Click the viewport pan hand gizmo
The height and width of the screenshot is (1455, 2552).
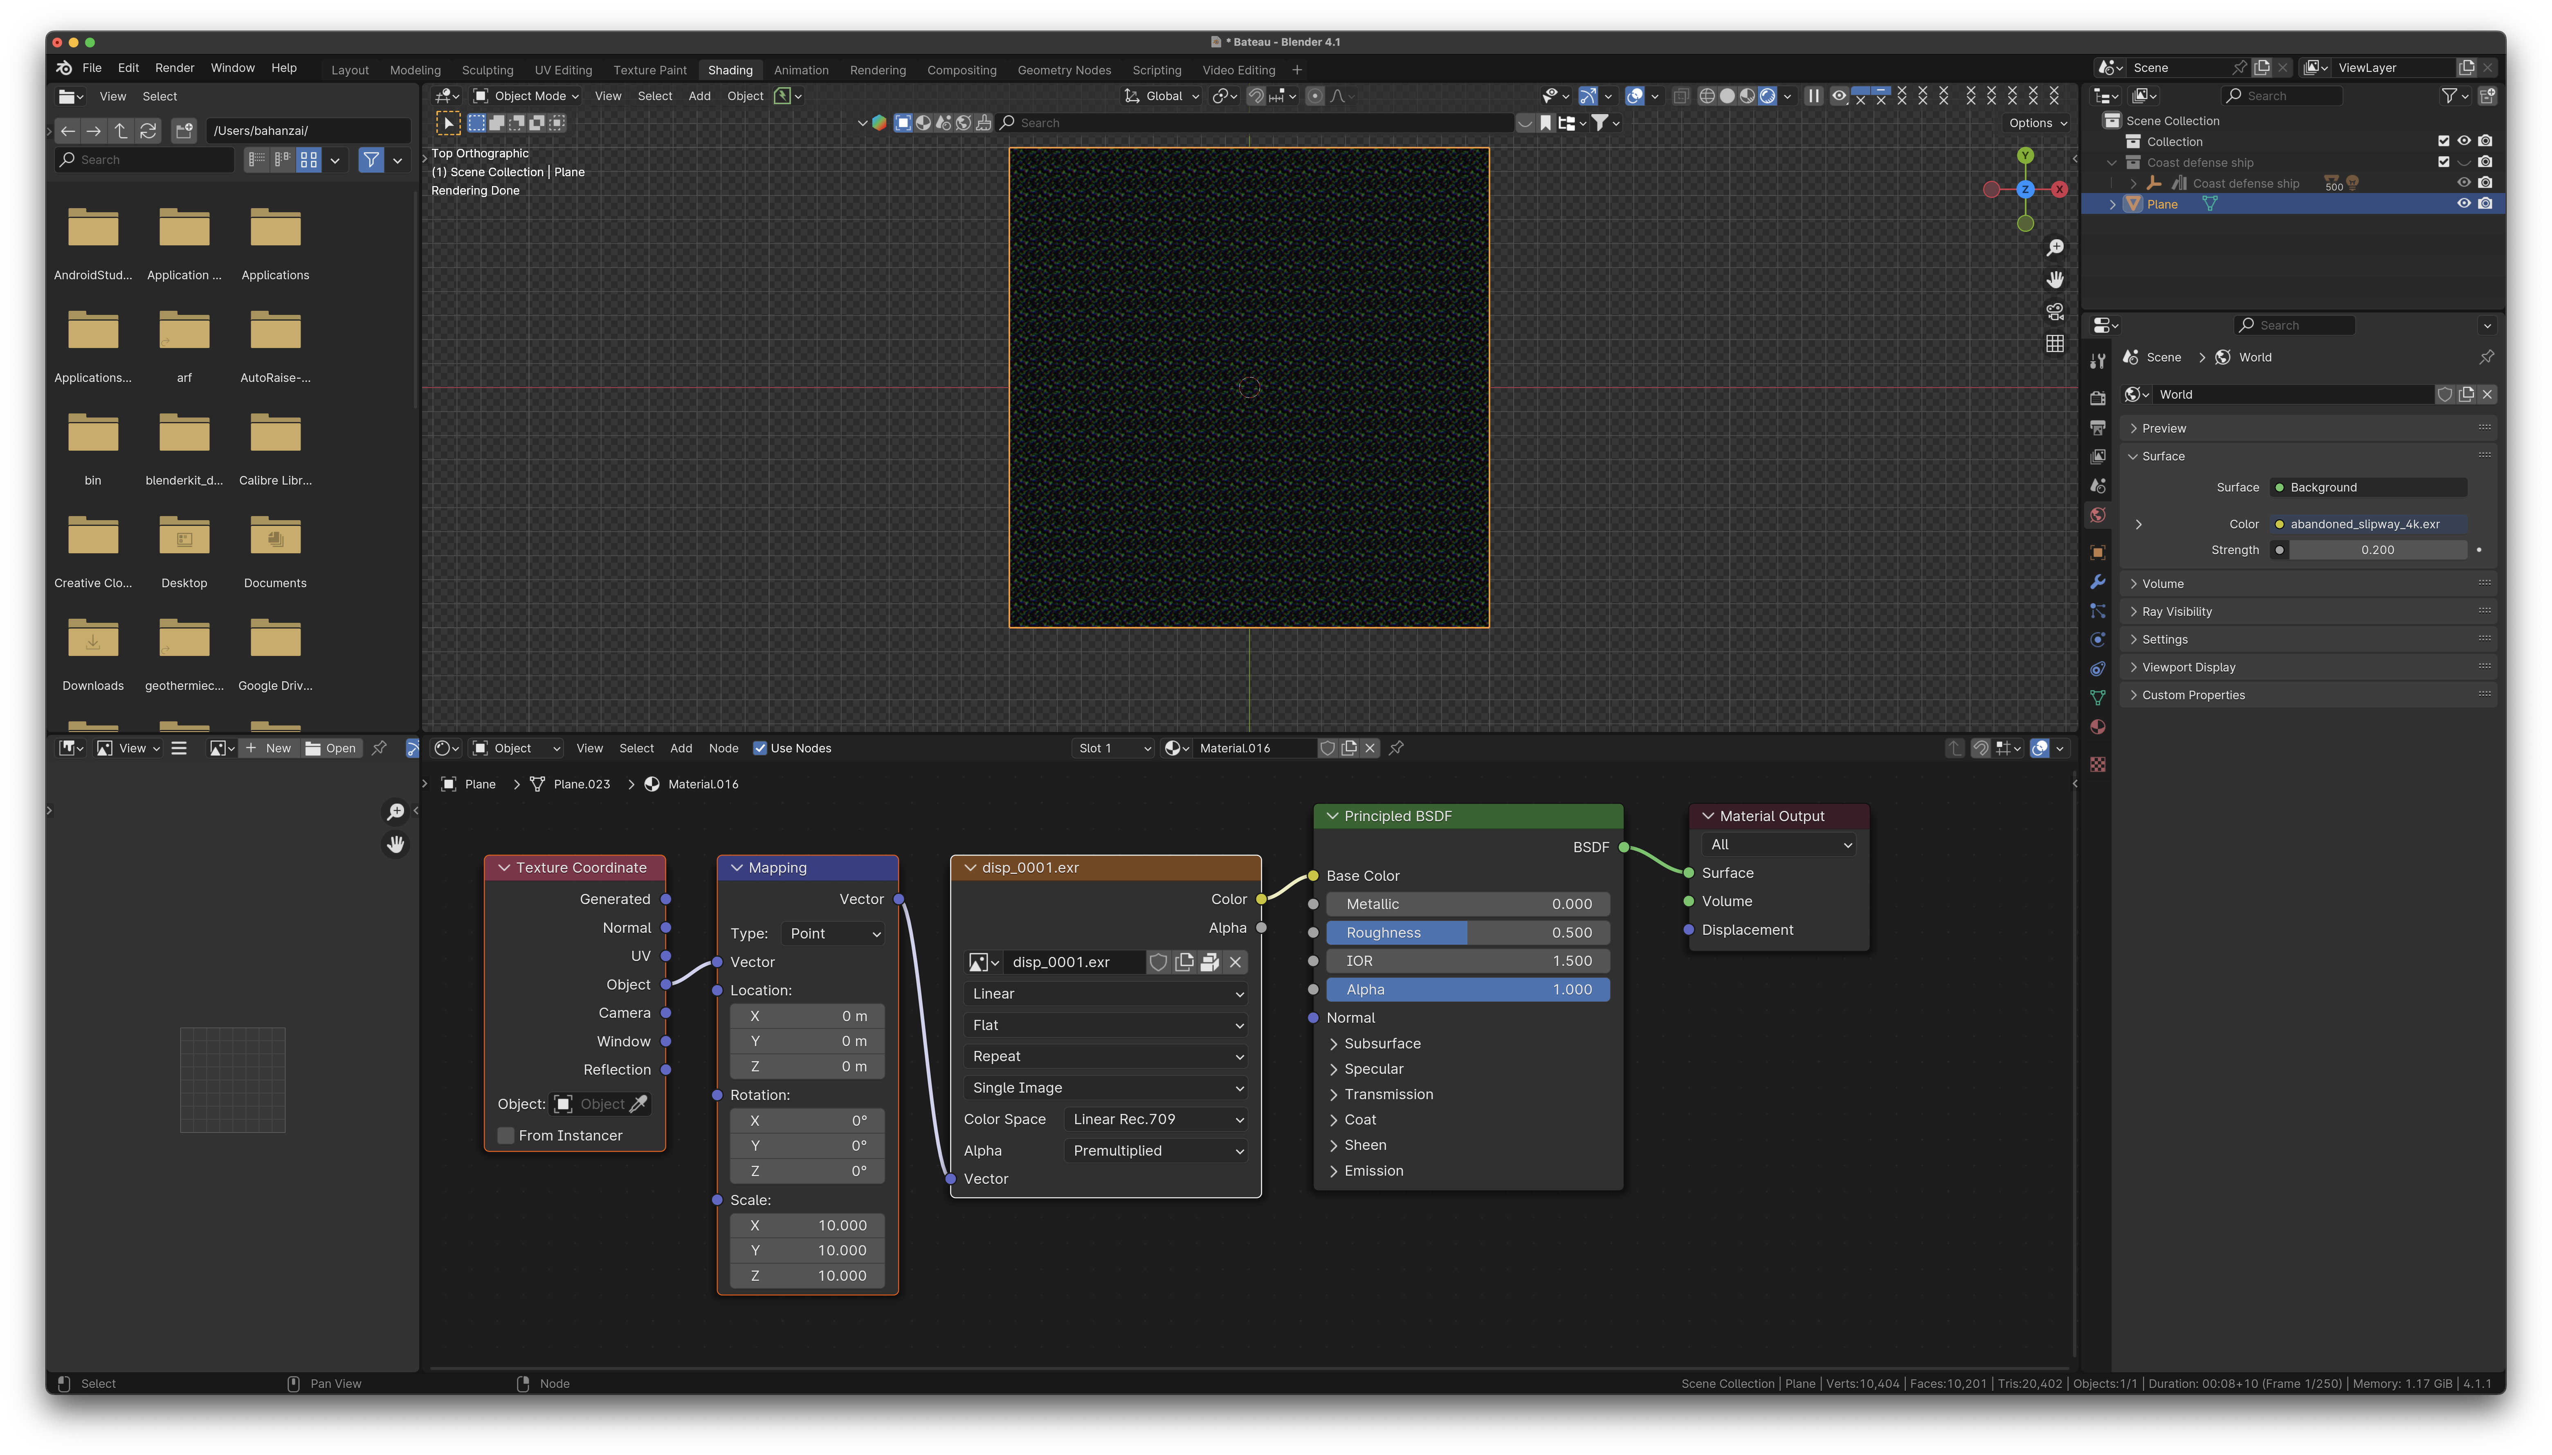pyautogui.click(x=2054, y=280)
